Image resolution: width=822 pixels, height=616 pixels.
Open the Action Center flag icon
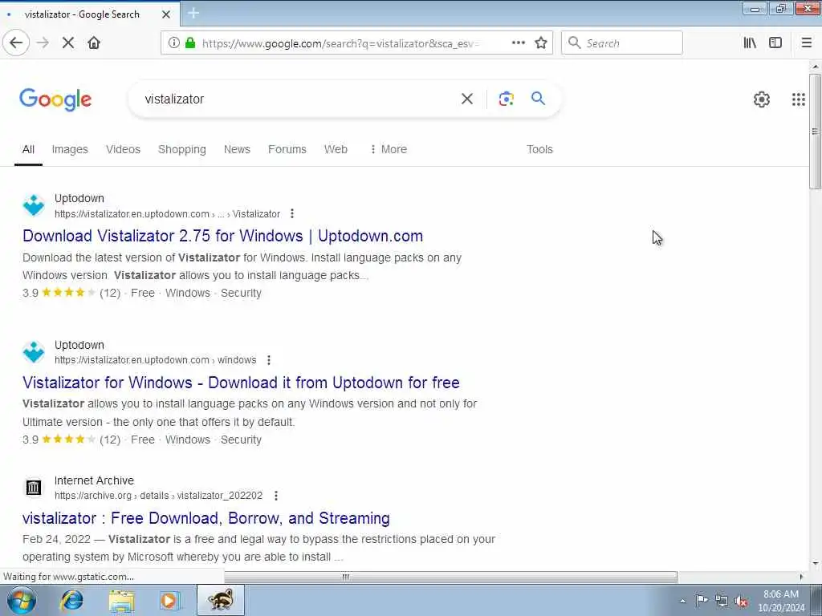click(702, 600)
